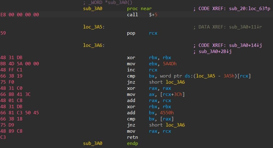Click the BB 4D 5A 00 00 hex bytes
Image resolution: width=273 pixels, height=148 pixels.
[x=20, y=64]
